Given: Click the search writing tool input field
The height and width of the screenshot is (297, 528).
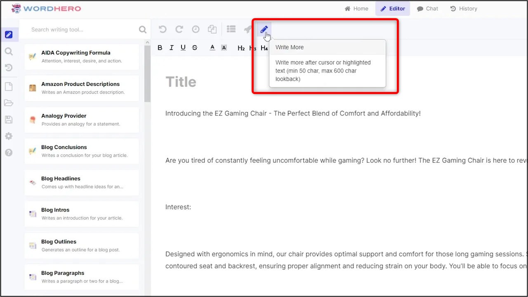Looking at the screenshot, I should point(78,29).
